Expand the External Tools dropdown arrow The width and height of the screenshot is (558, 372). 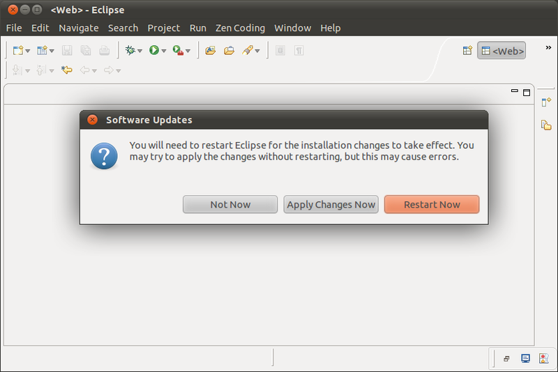coord(188,51)
